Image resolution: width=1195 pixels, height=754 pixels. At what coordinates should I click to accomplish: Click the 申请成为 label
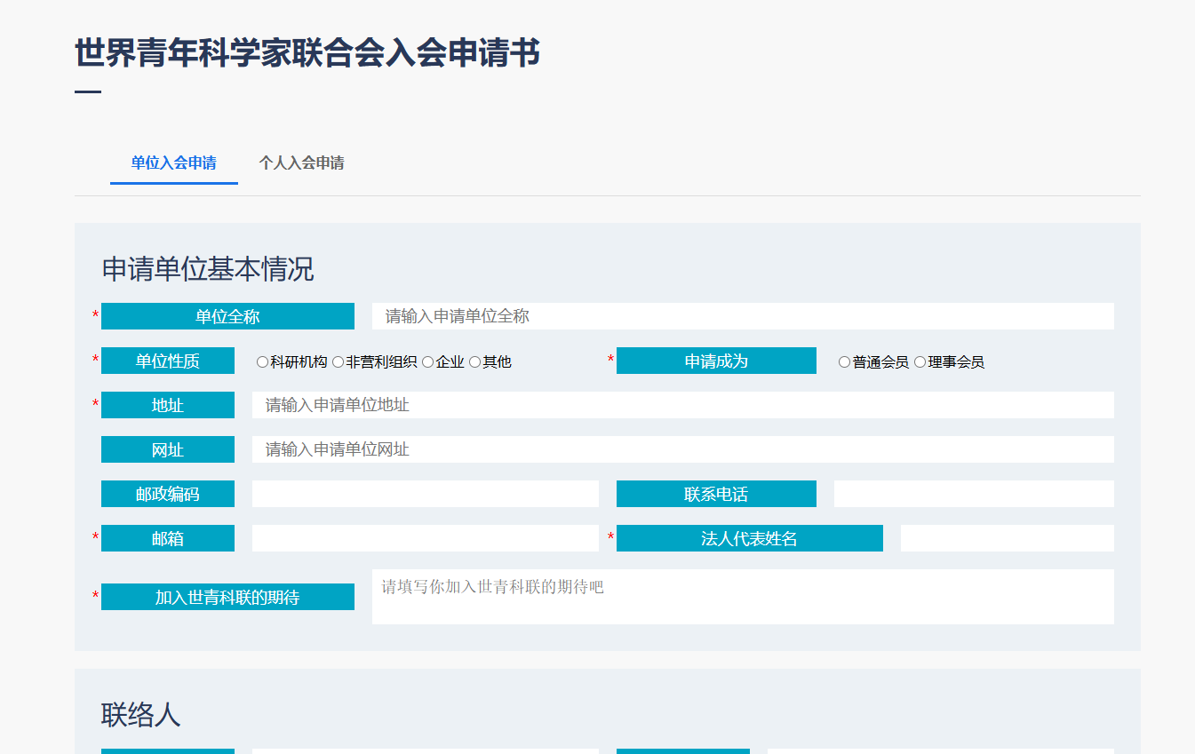[716, 361]
